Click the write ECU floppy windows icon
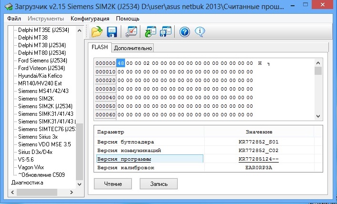This screenshot has height=204, width=337. pos(166,32)
